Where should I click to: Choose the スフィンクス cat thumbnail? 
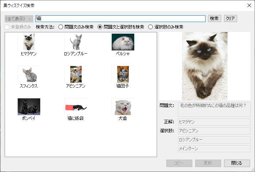[28, 74]
